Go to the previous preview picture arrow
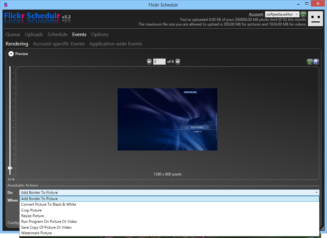 click(149, 62)
